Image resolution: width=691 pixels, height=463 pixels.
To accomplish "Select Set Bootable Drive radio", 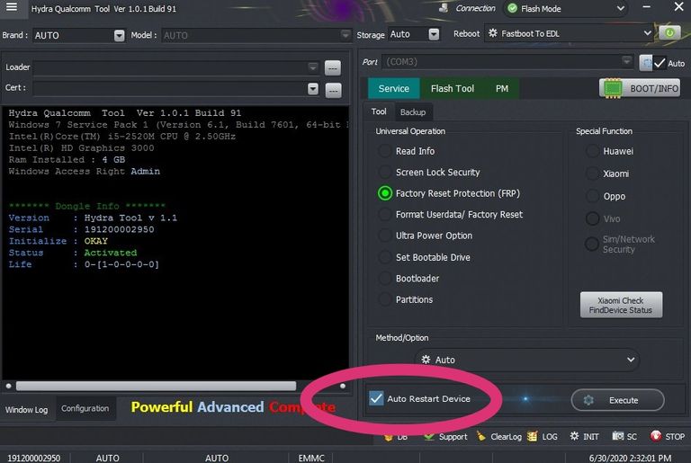I will (x=385, y=257).
